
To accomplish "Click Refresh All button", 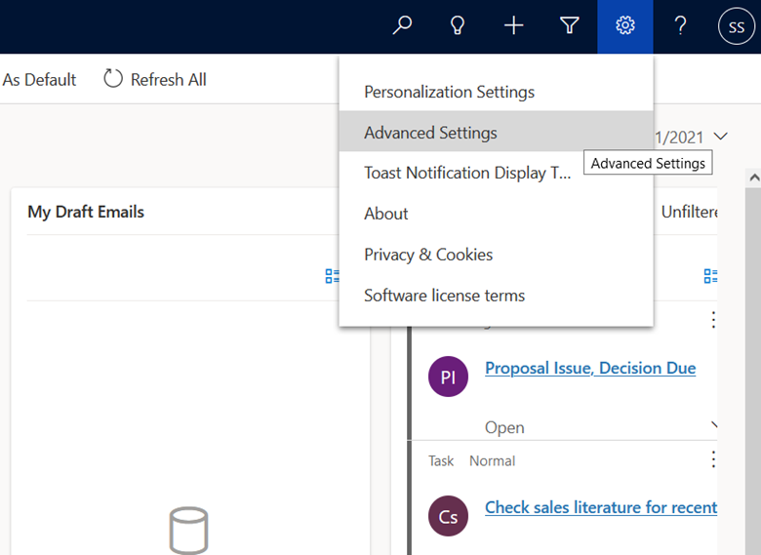I will 156,79.
